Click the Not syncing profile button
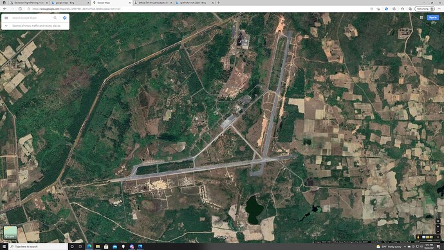 [425, 9]
